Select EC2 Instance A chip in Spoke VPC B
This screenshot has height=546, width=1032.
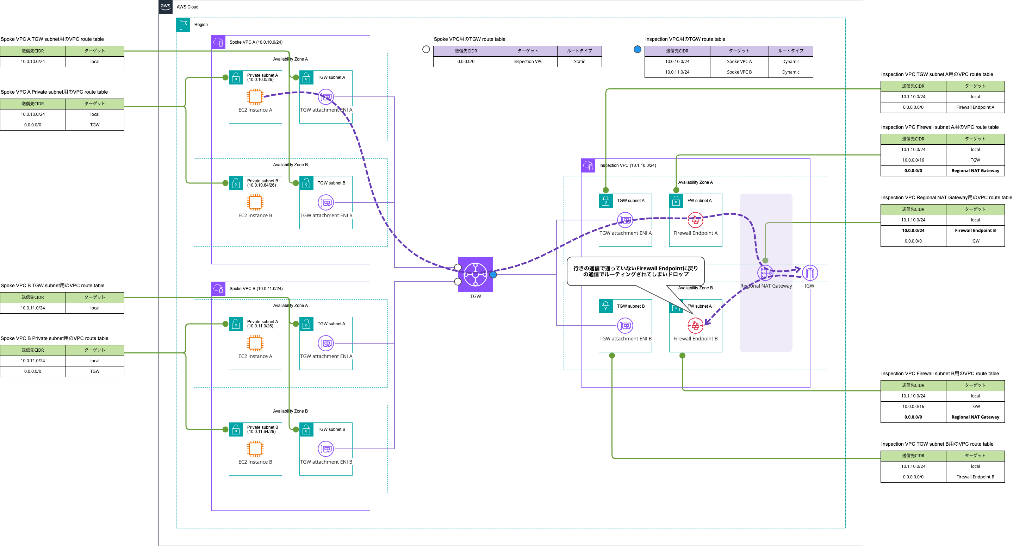[x=255, y=344]
